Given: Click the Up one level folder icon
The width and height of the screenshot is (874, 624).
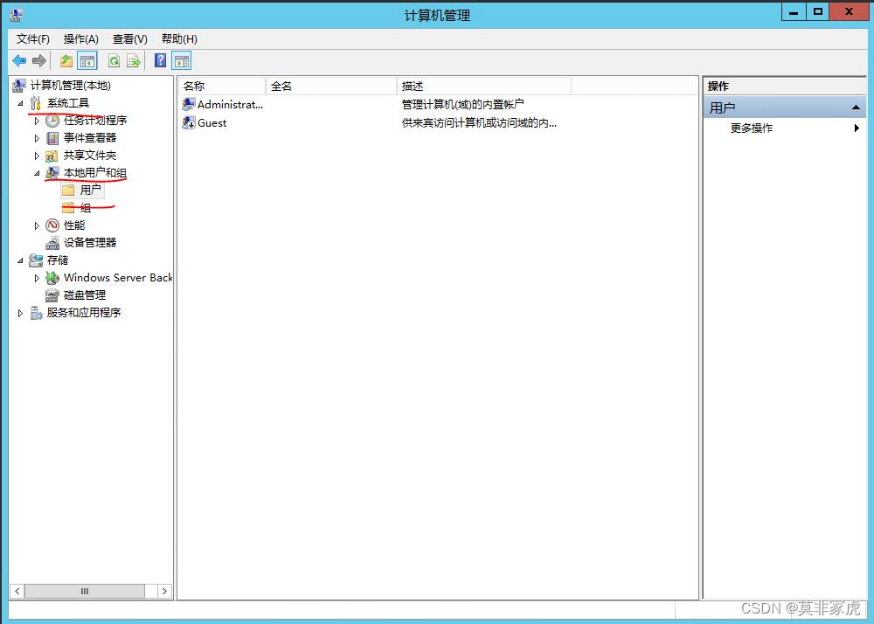Looking at the screenshot, I should click(66, 60).
